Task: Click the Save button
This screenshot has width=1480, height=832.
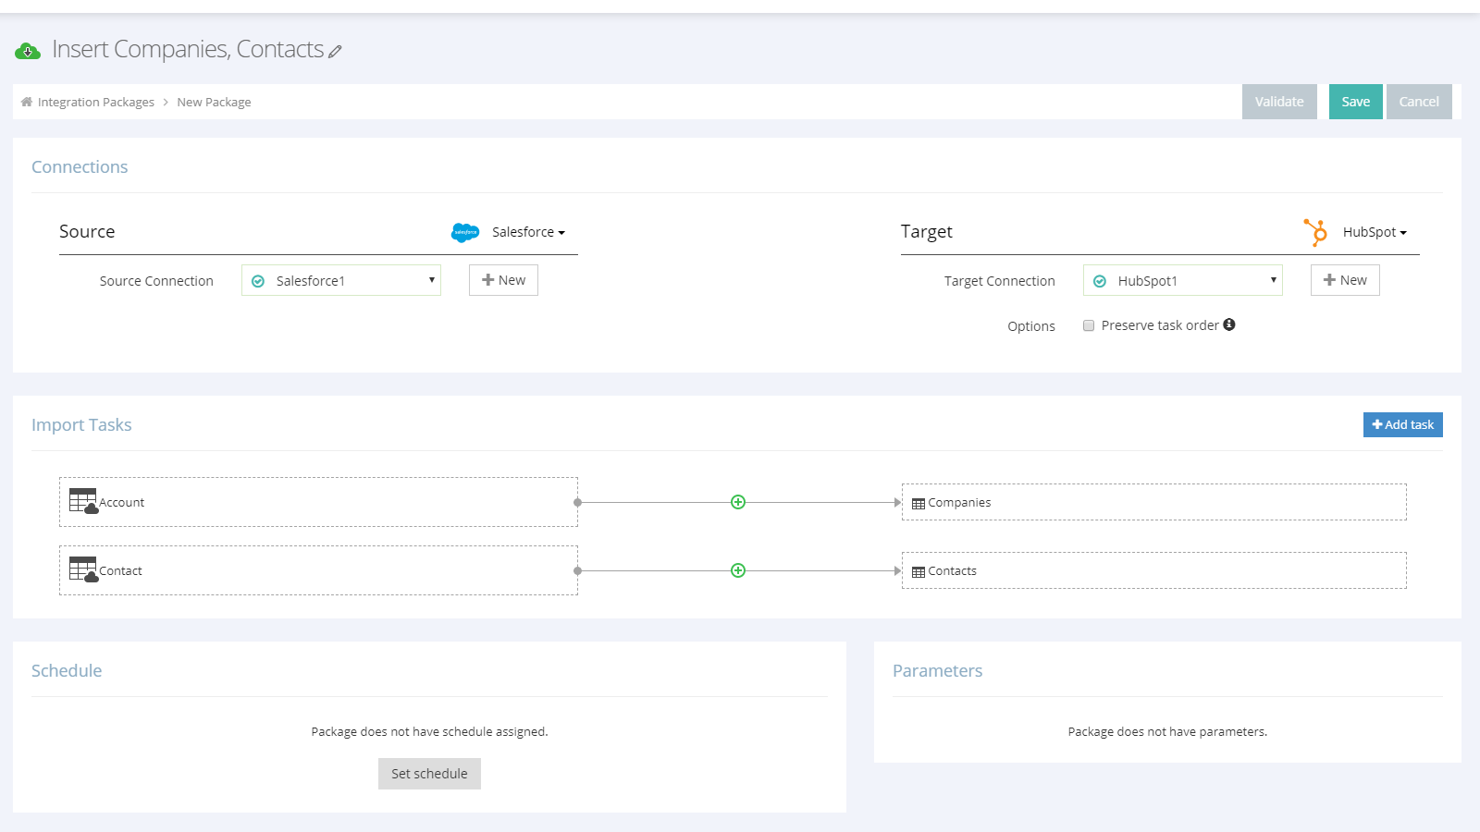Action: coord(1355,102)
